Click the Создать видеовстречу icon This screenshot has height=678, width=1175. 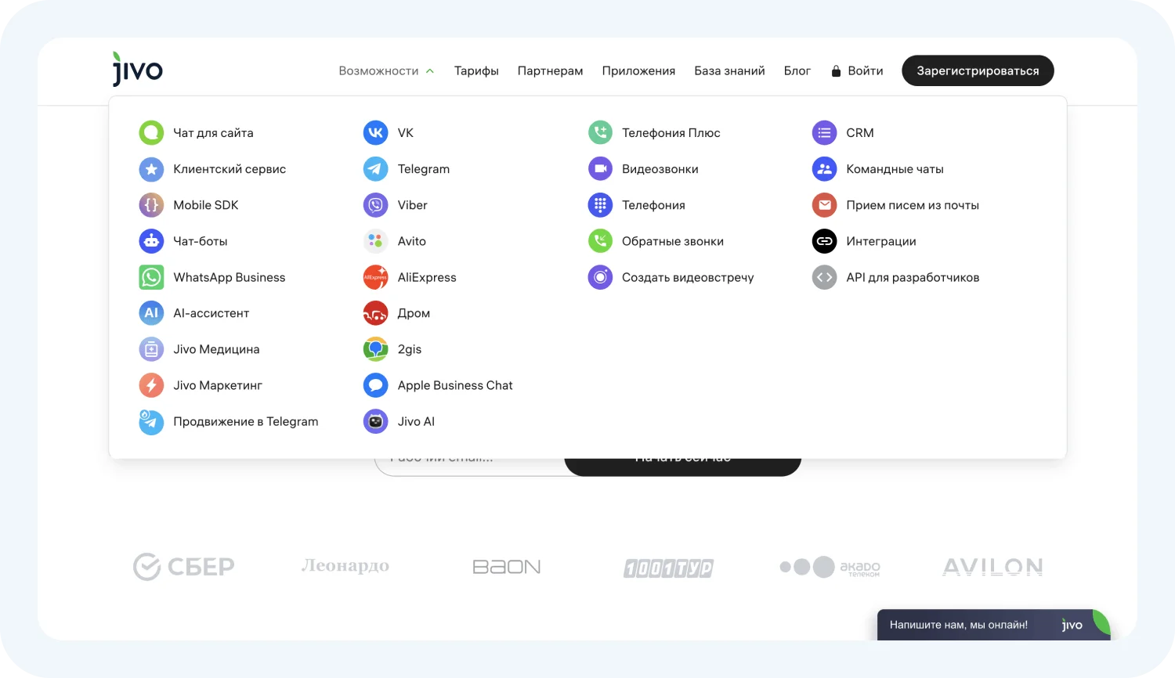[600, 277]
